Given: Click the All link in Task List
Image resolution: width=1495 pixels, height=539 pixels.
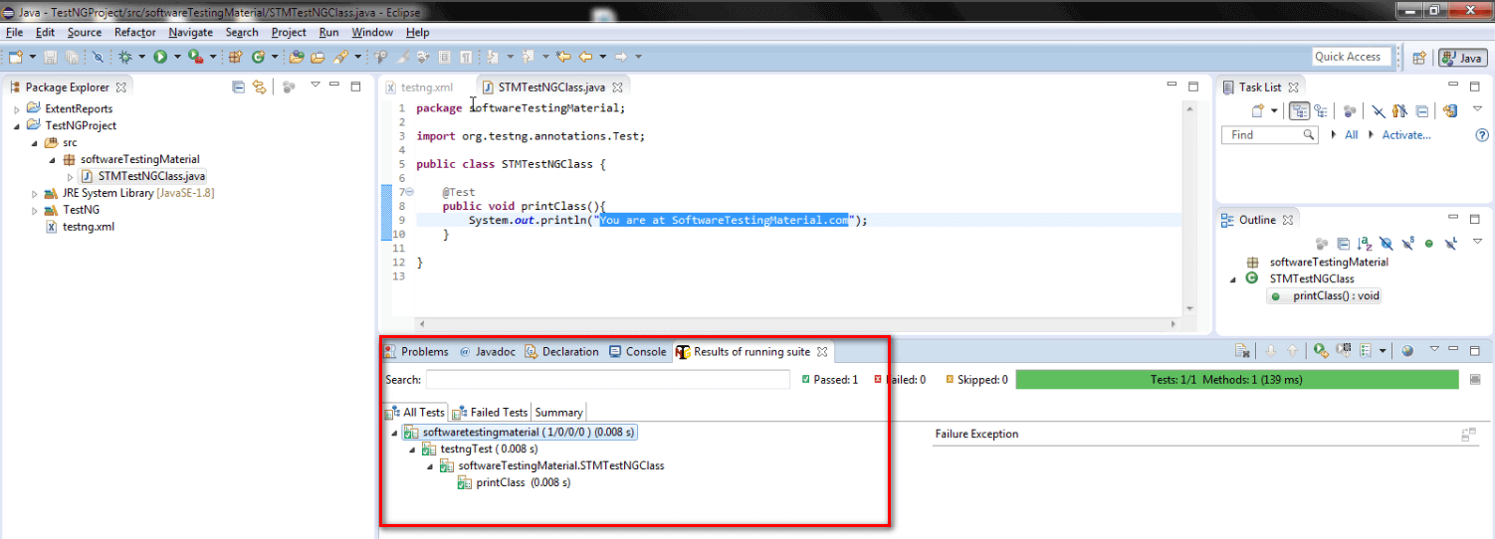Looking at the screenshot, I should click(1351, 135).
